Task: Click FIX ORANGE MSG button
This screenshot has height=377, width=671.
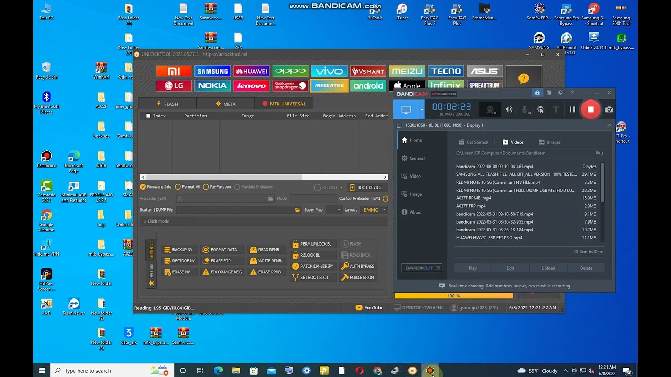Action: [222, 272]
